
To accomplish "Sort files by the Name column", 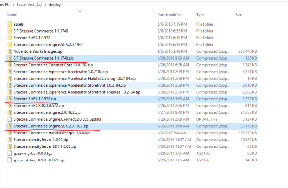I will point(12,15).
